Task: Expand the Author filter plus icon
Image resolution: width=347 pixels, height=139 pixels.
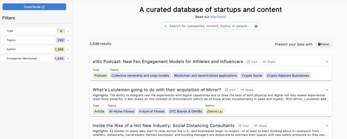Action: point(68,50)
